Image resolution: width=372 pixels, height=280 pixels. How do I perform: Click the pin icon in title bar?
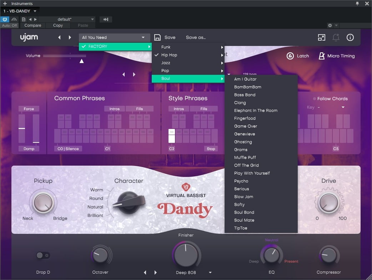(357, 4)
